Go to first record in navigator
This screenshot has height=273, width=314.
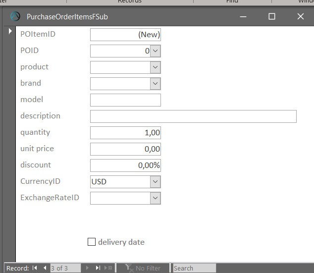coord(35,268)
